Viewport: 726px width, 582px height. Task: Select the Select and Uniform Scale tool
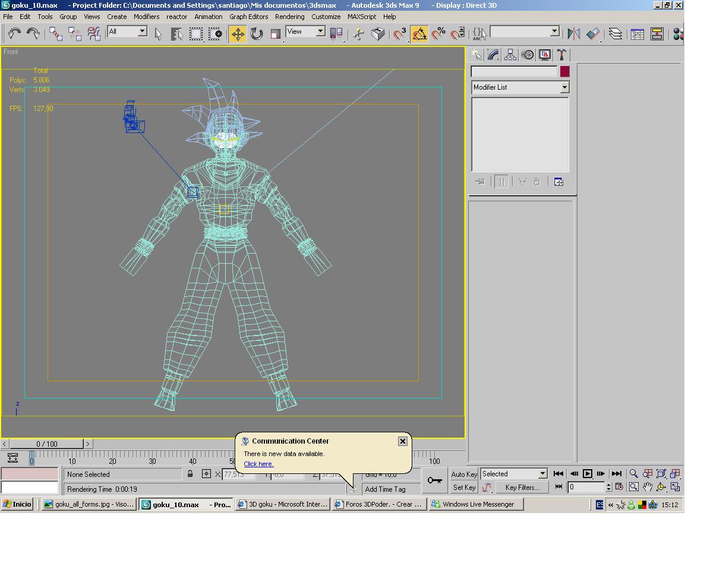(x=275, y=34)
